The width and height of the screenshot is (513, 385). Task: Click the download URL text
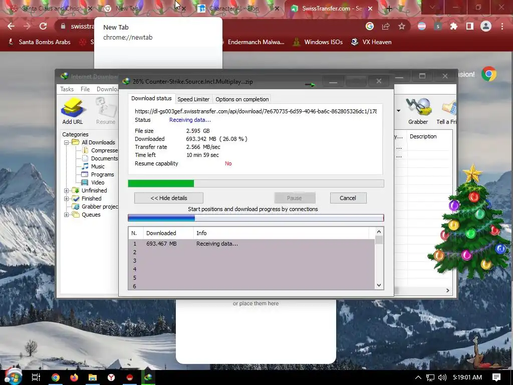click(x=255, y=111)
